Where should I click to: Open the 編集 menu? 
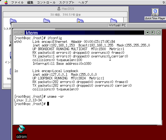[x=30, y=2]
